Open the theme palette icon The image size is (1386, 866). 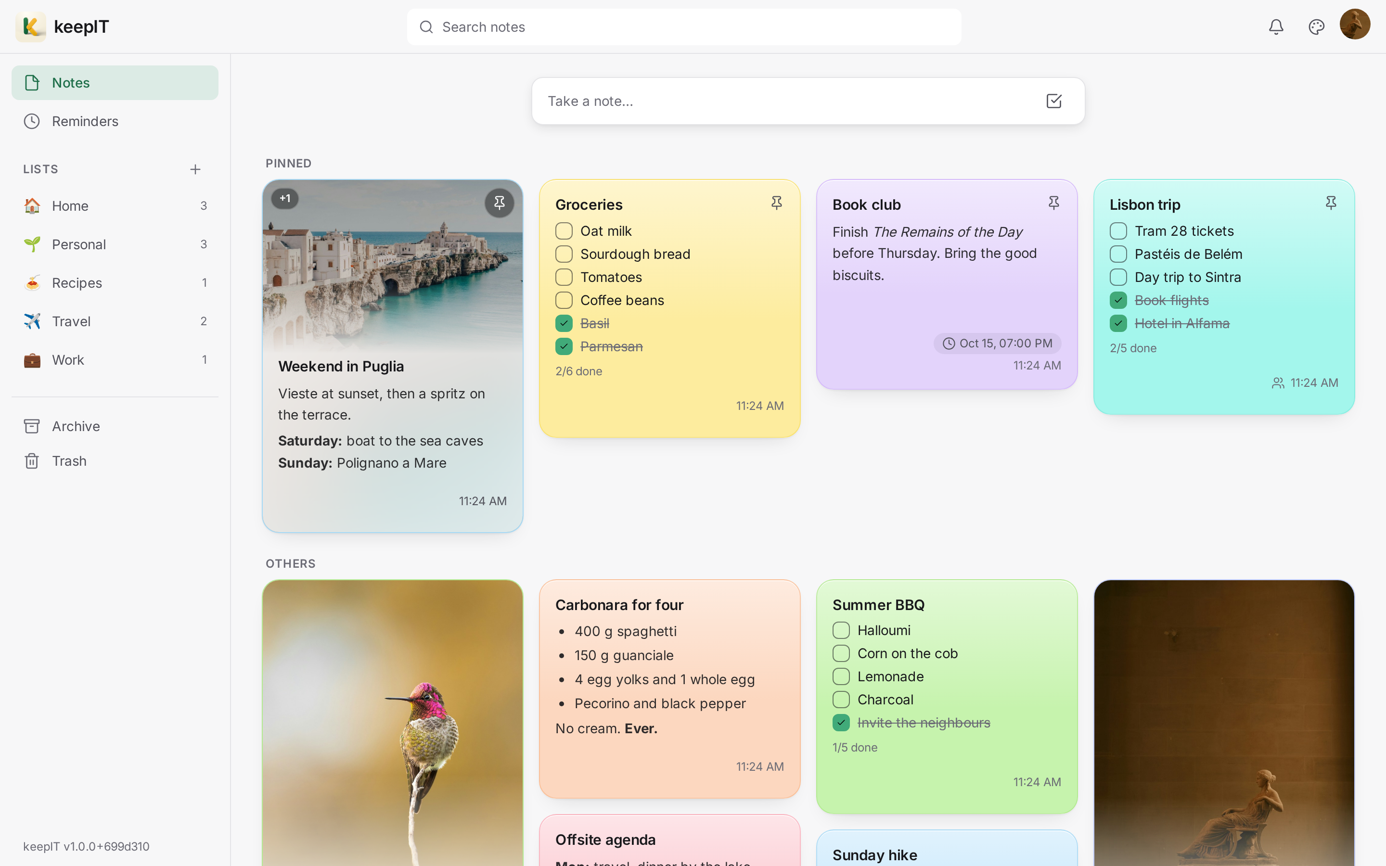1316,27
